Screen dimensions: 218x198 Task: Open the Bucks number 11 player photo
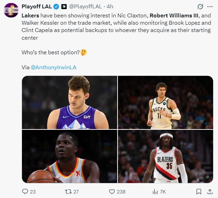(x=165, y=102)
